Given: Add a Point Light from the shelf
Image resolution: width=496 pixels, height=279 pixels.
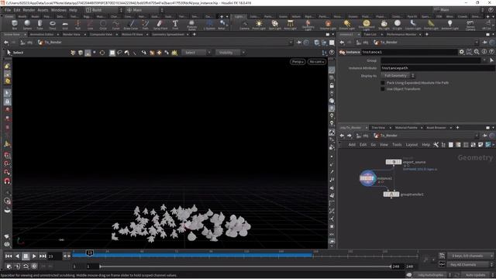Looking at the screenshot, I should (x=259, y=24).
